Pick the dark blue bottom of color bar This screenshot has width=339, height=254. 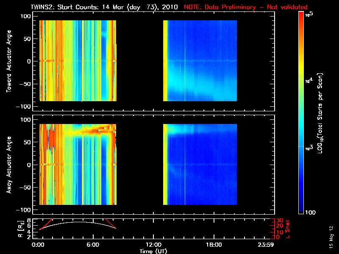tap(302, 211)
